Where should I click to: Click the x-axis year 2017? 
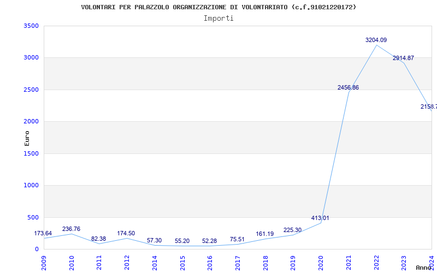point(238,263)
